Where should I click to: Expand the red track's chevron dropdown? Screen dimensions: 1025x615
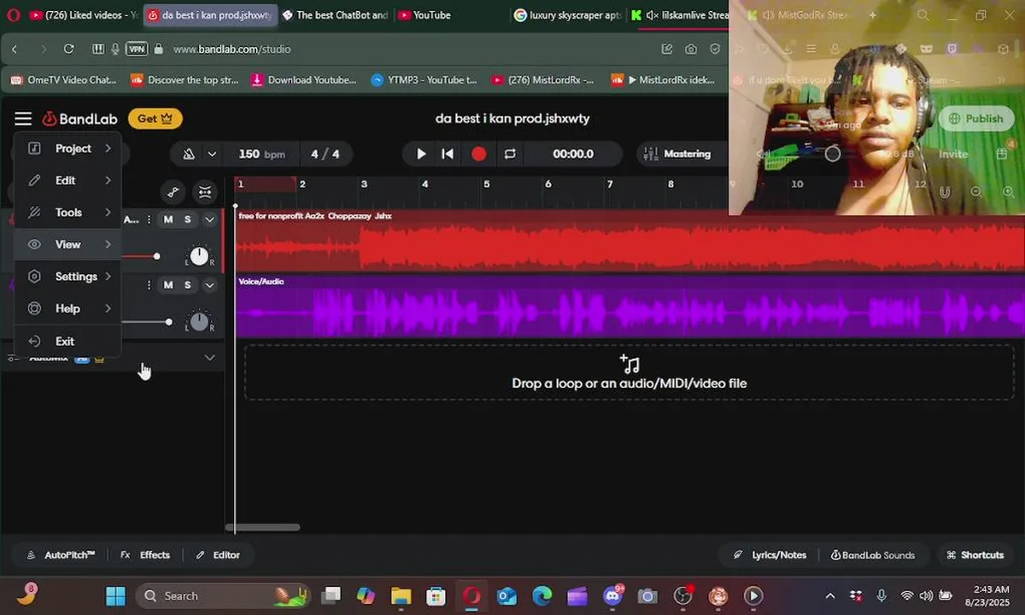pos(209,220)
